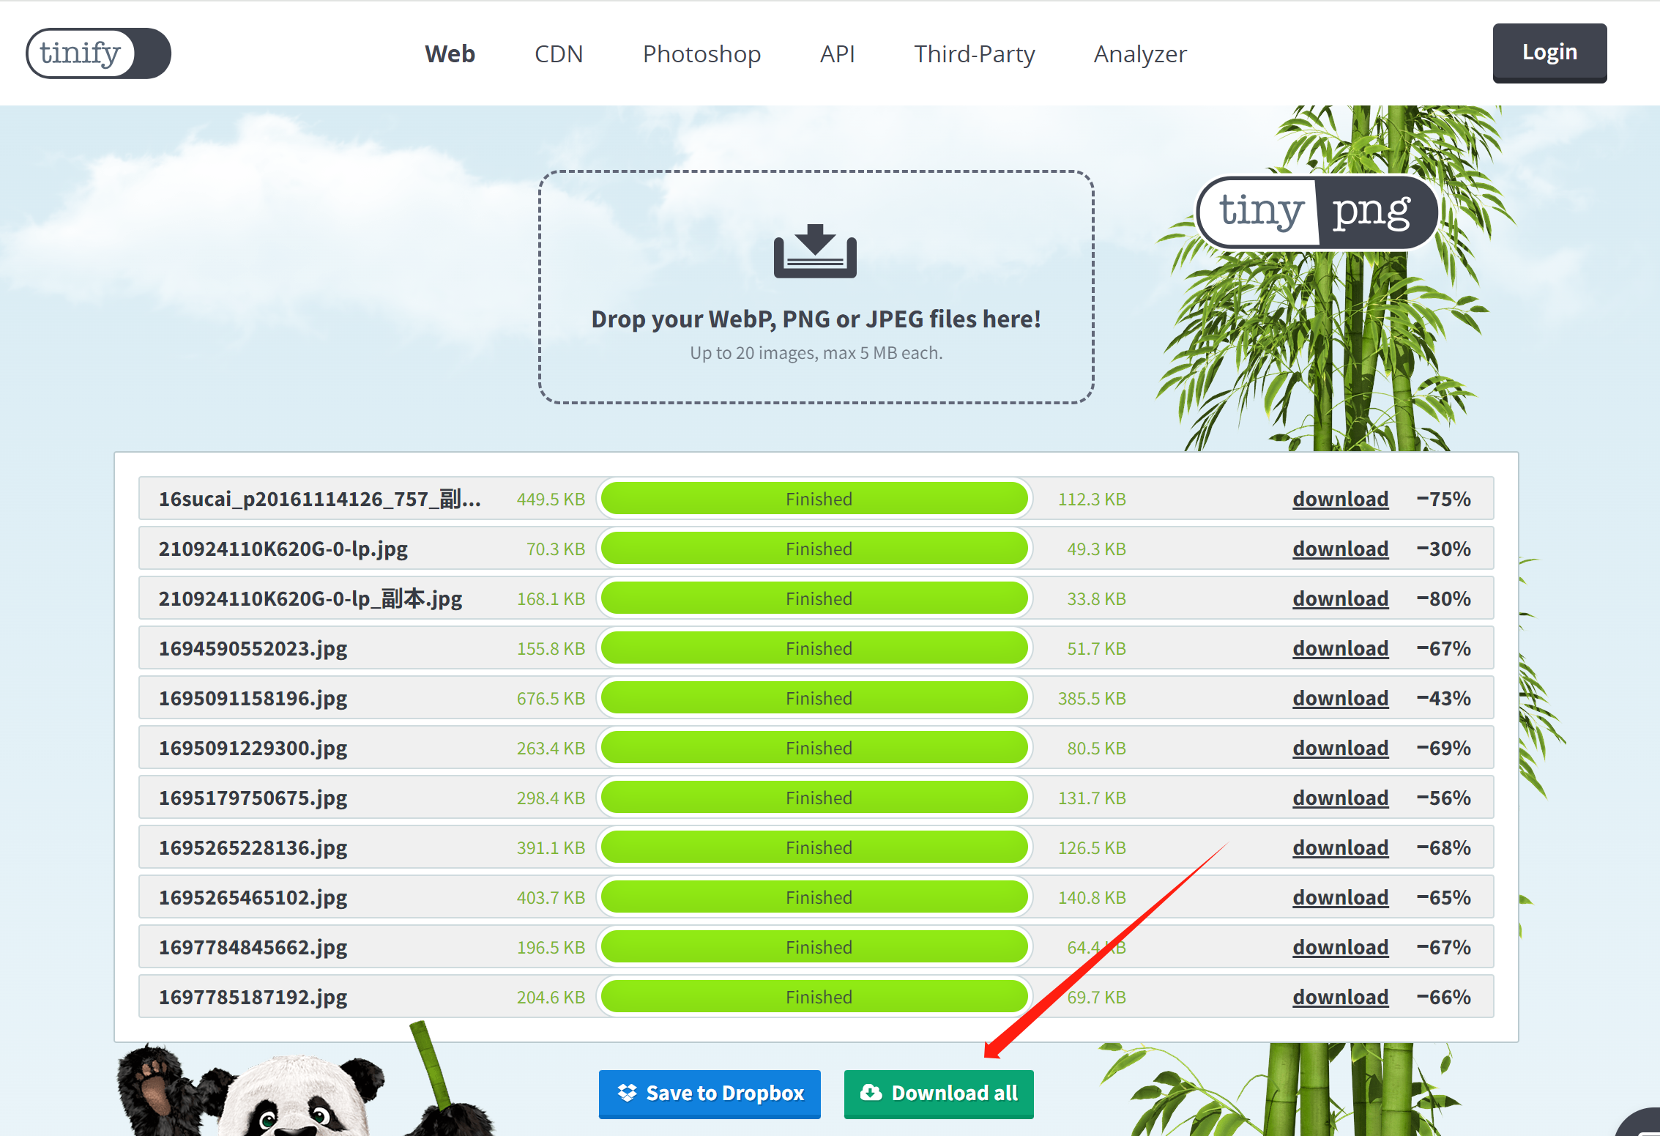Open the Analyzer page
1660x1136 pixels.
(x=1140, y=53)
